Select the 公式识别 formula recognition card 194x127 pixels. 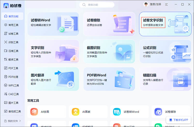165,51
